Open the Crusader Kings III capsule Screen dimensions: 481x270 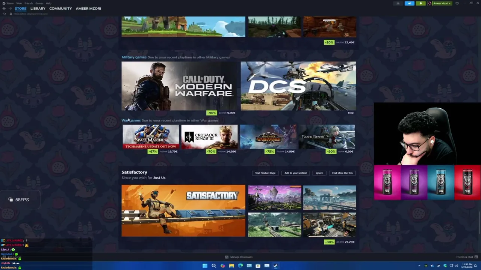(209, 137)
